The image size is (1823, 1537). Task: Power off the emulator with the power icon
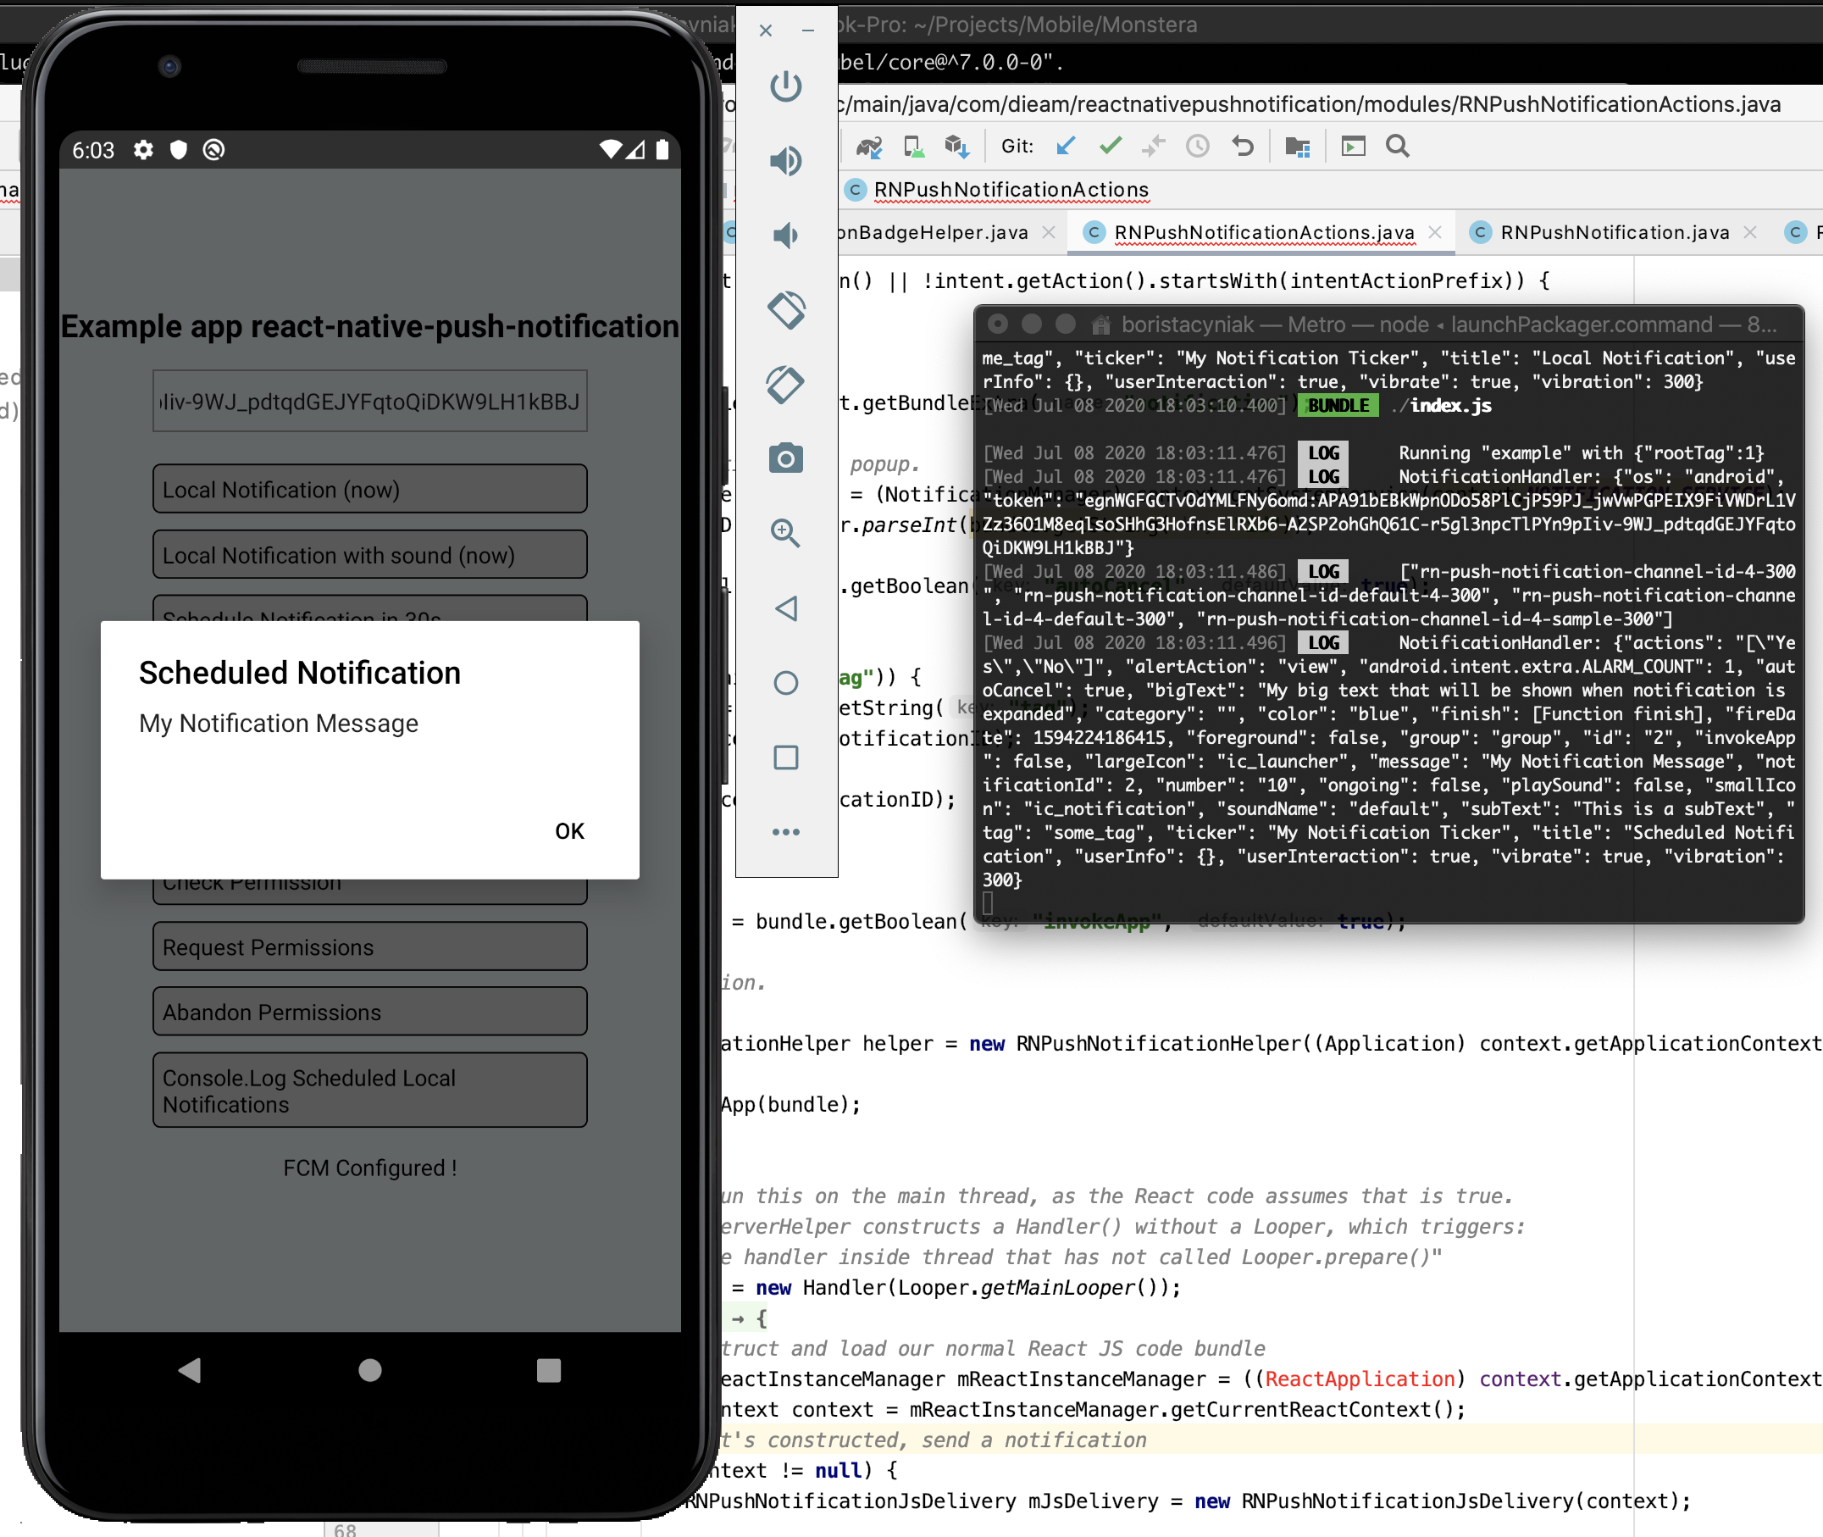(x=784, y=86)
